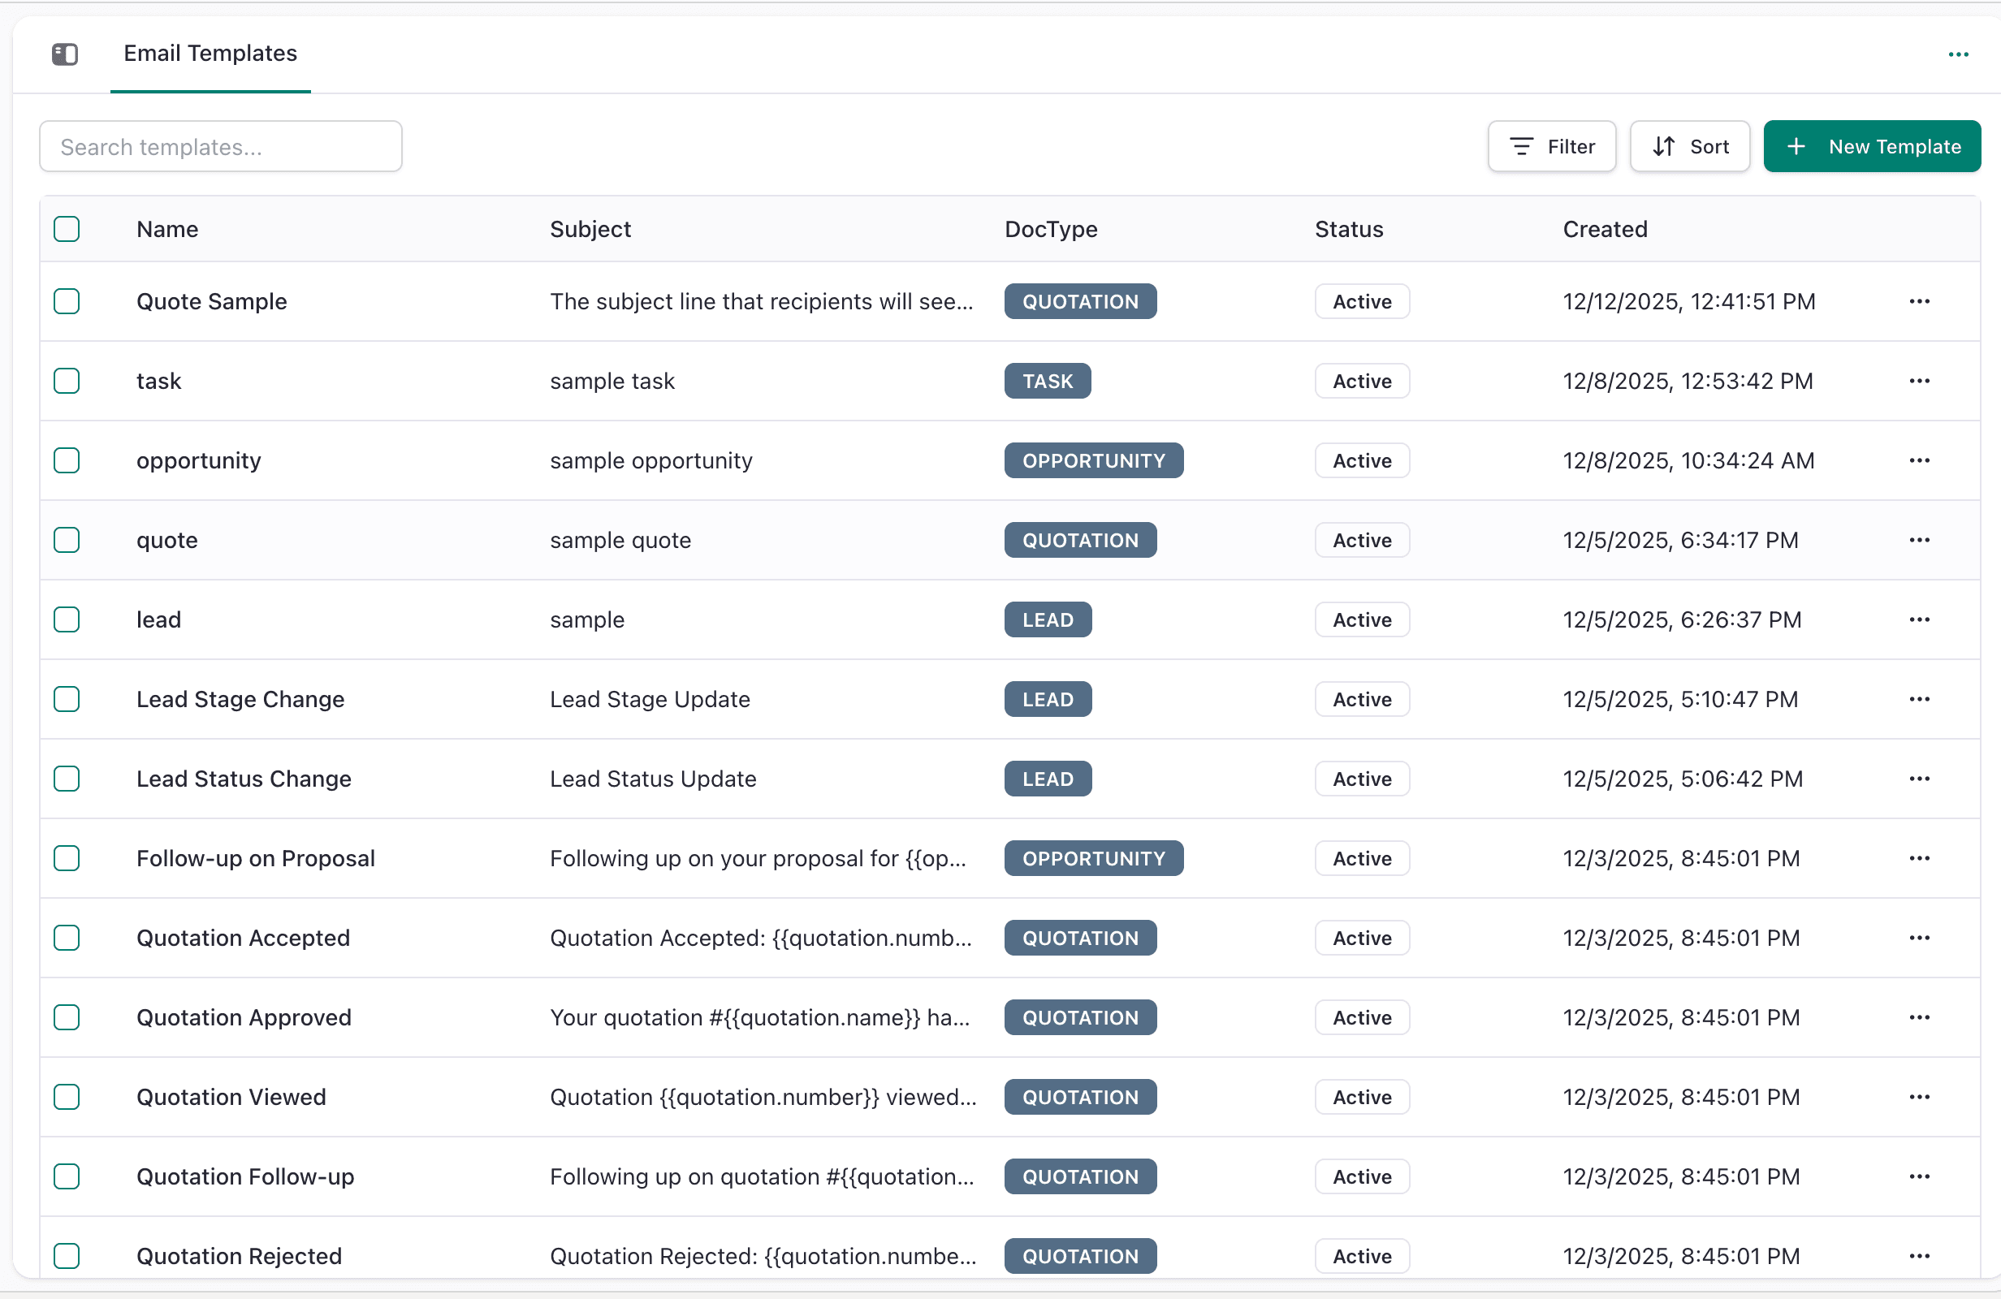Open the Quotation Follow-up template name
The height and width of the screenshot is (1299, 2001).
(245, 1176)
